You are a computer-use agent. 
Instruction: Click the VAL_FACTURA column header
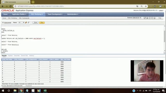point(65,60)
